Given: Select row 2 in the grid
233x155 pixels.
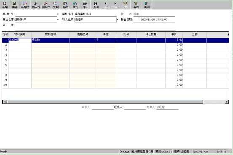Looking at the screenshot, I should (x=115, y=45).
